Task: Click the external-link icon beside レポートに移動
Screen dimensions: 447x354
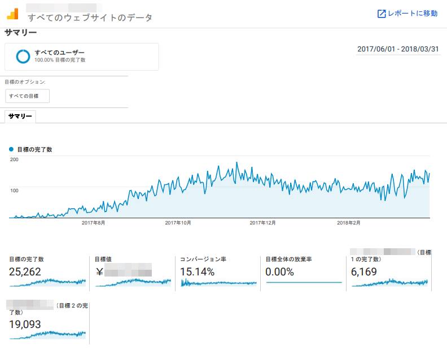Action: [x=382, y=14]
